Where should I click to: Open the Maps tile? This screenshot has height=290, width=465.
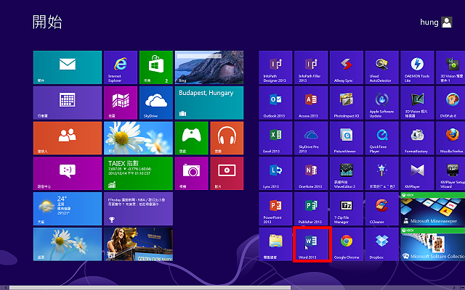(121, 103)
